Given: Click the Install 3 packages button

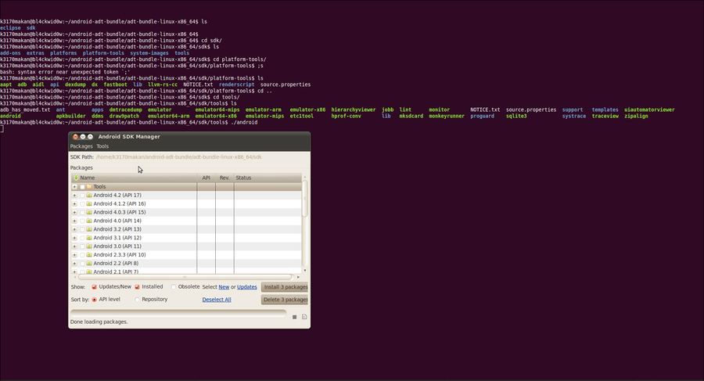Looking at the screenshot, I should click(x=285, y=287).
